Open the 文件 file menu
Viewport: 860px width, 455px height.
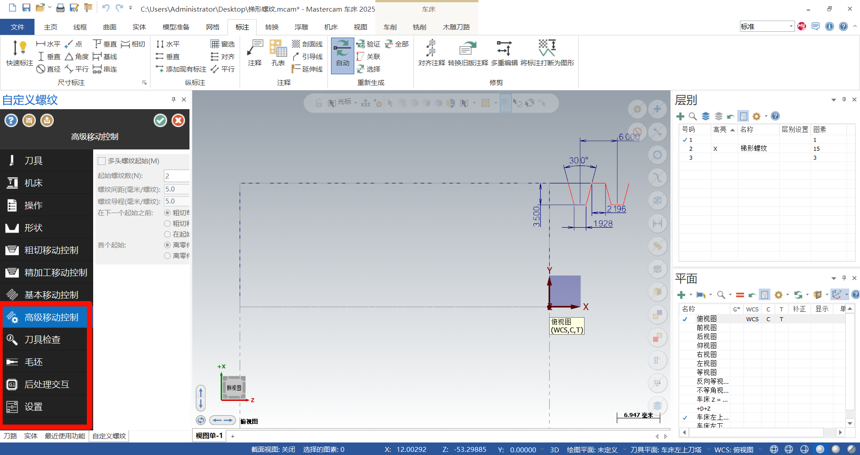point(17,27)
